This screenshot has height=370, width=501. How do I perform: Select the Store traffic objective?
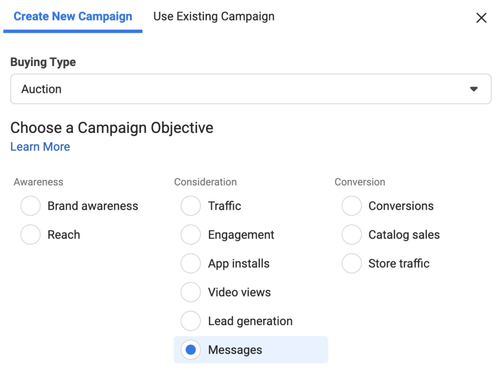coord(351,263)
